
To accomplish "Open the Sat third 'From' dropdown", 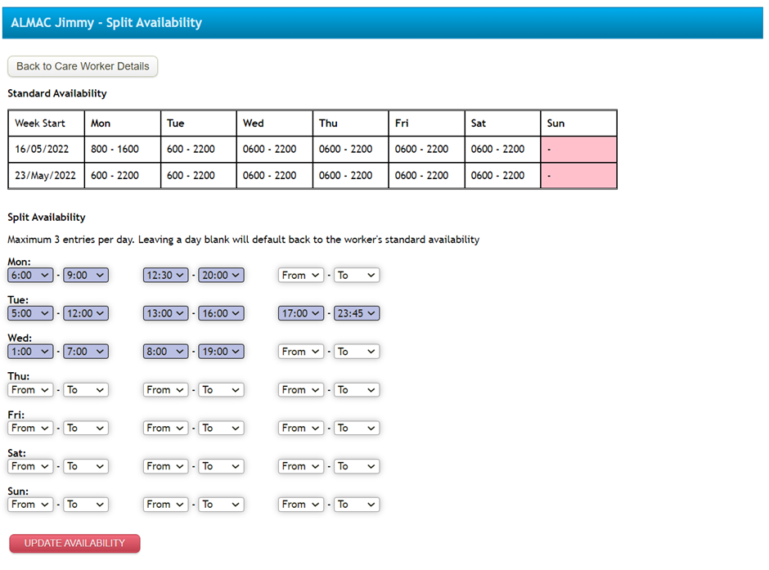I will pos(300,466).
